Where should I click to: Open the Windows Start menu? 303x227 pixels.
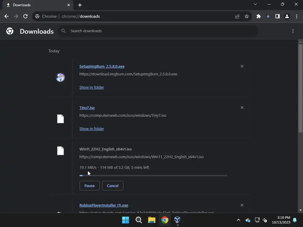click(x=125, y=220)
